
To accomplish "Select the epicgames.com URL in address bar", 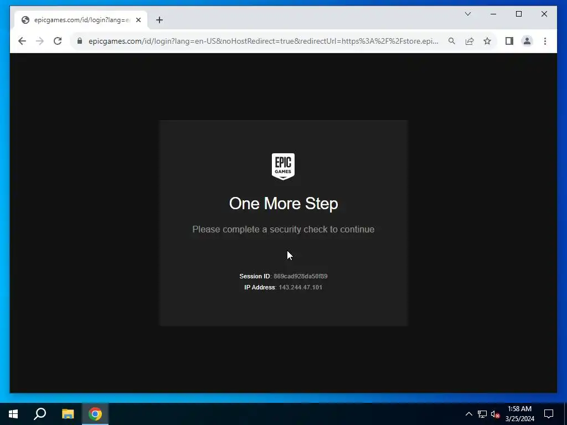I will click(263, 41).
